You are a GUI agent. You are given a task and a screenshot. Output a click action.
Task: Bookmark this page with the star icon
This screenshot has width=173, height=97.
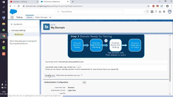tap(148, 6)
